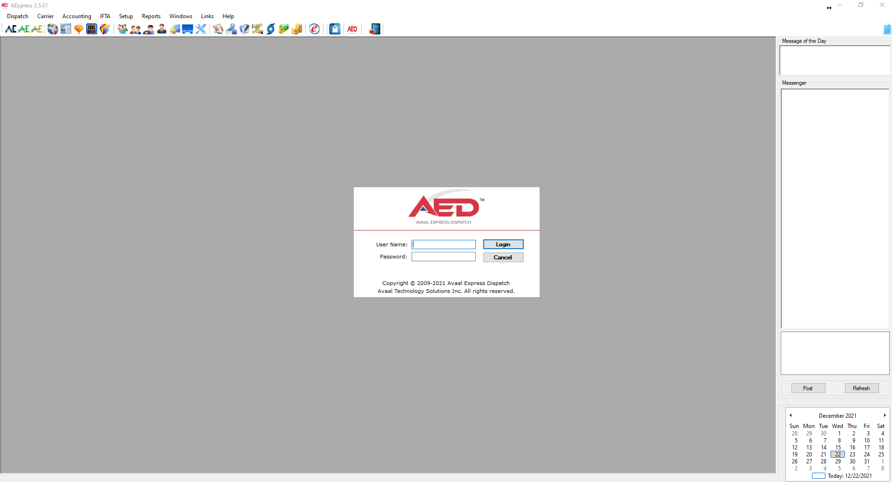Click the hot air balloon toolbar icon
This screenshot has height=482, width=892.
pos(79,29)
